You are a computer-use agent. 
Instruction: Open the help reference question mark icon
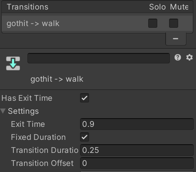tap(178, 57)
